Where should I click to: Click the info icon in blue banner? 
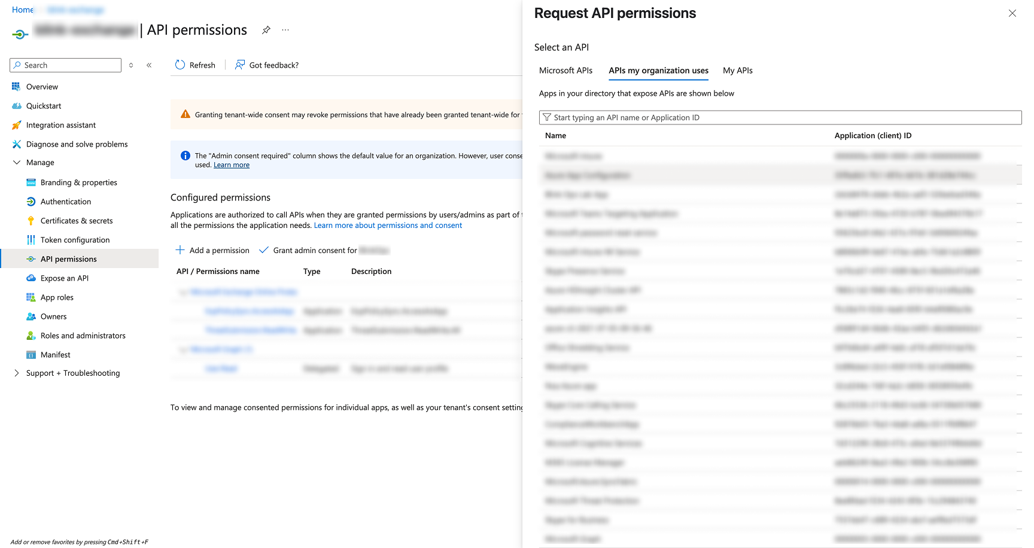[185, 156]
